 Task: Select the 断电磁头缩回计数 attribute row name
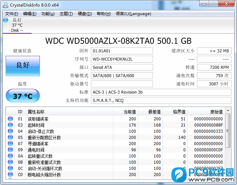(44, 175)
